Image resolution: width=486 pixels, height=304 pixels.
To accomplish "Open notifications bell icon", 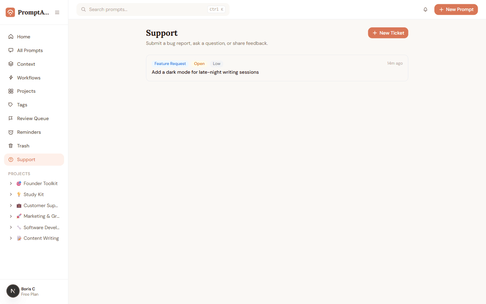I will click(x=425, y=9).
